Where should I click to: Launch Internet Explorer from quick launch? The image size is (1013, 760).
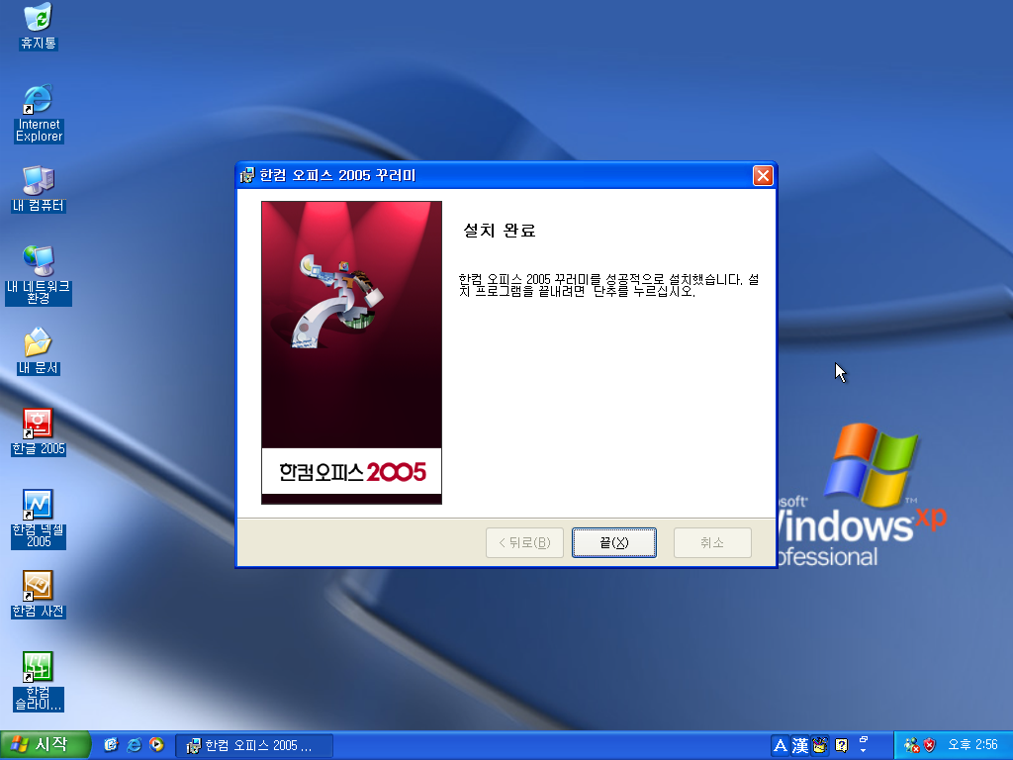click(x=134, y=745)
